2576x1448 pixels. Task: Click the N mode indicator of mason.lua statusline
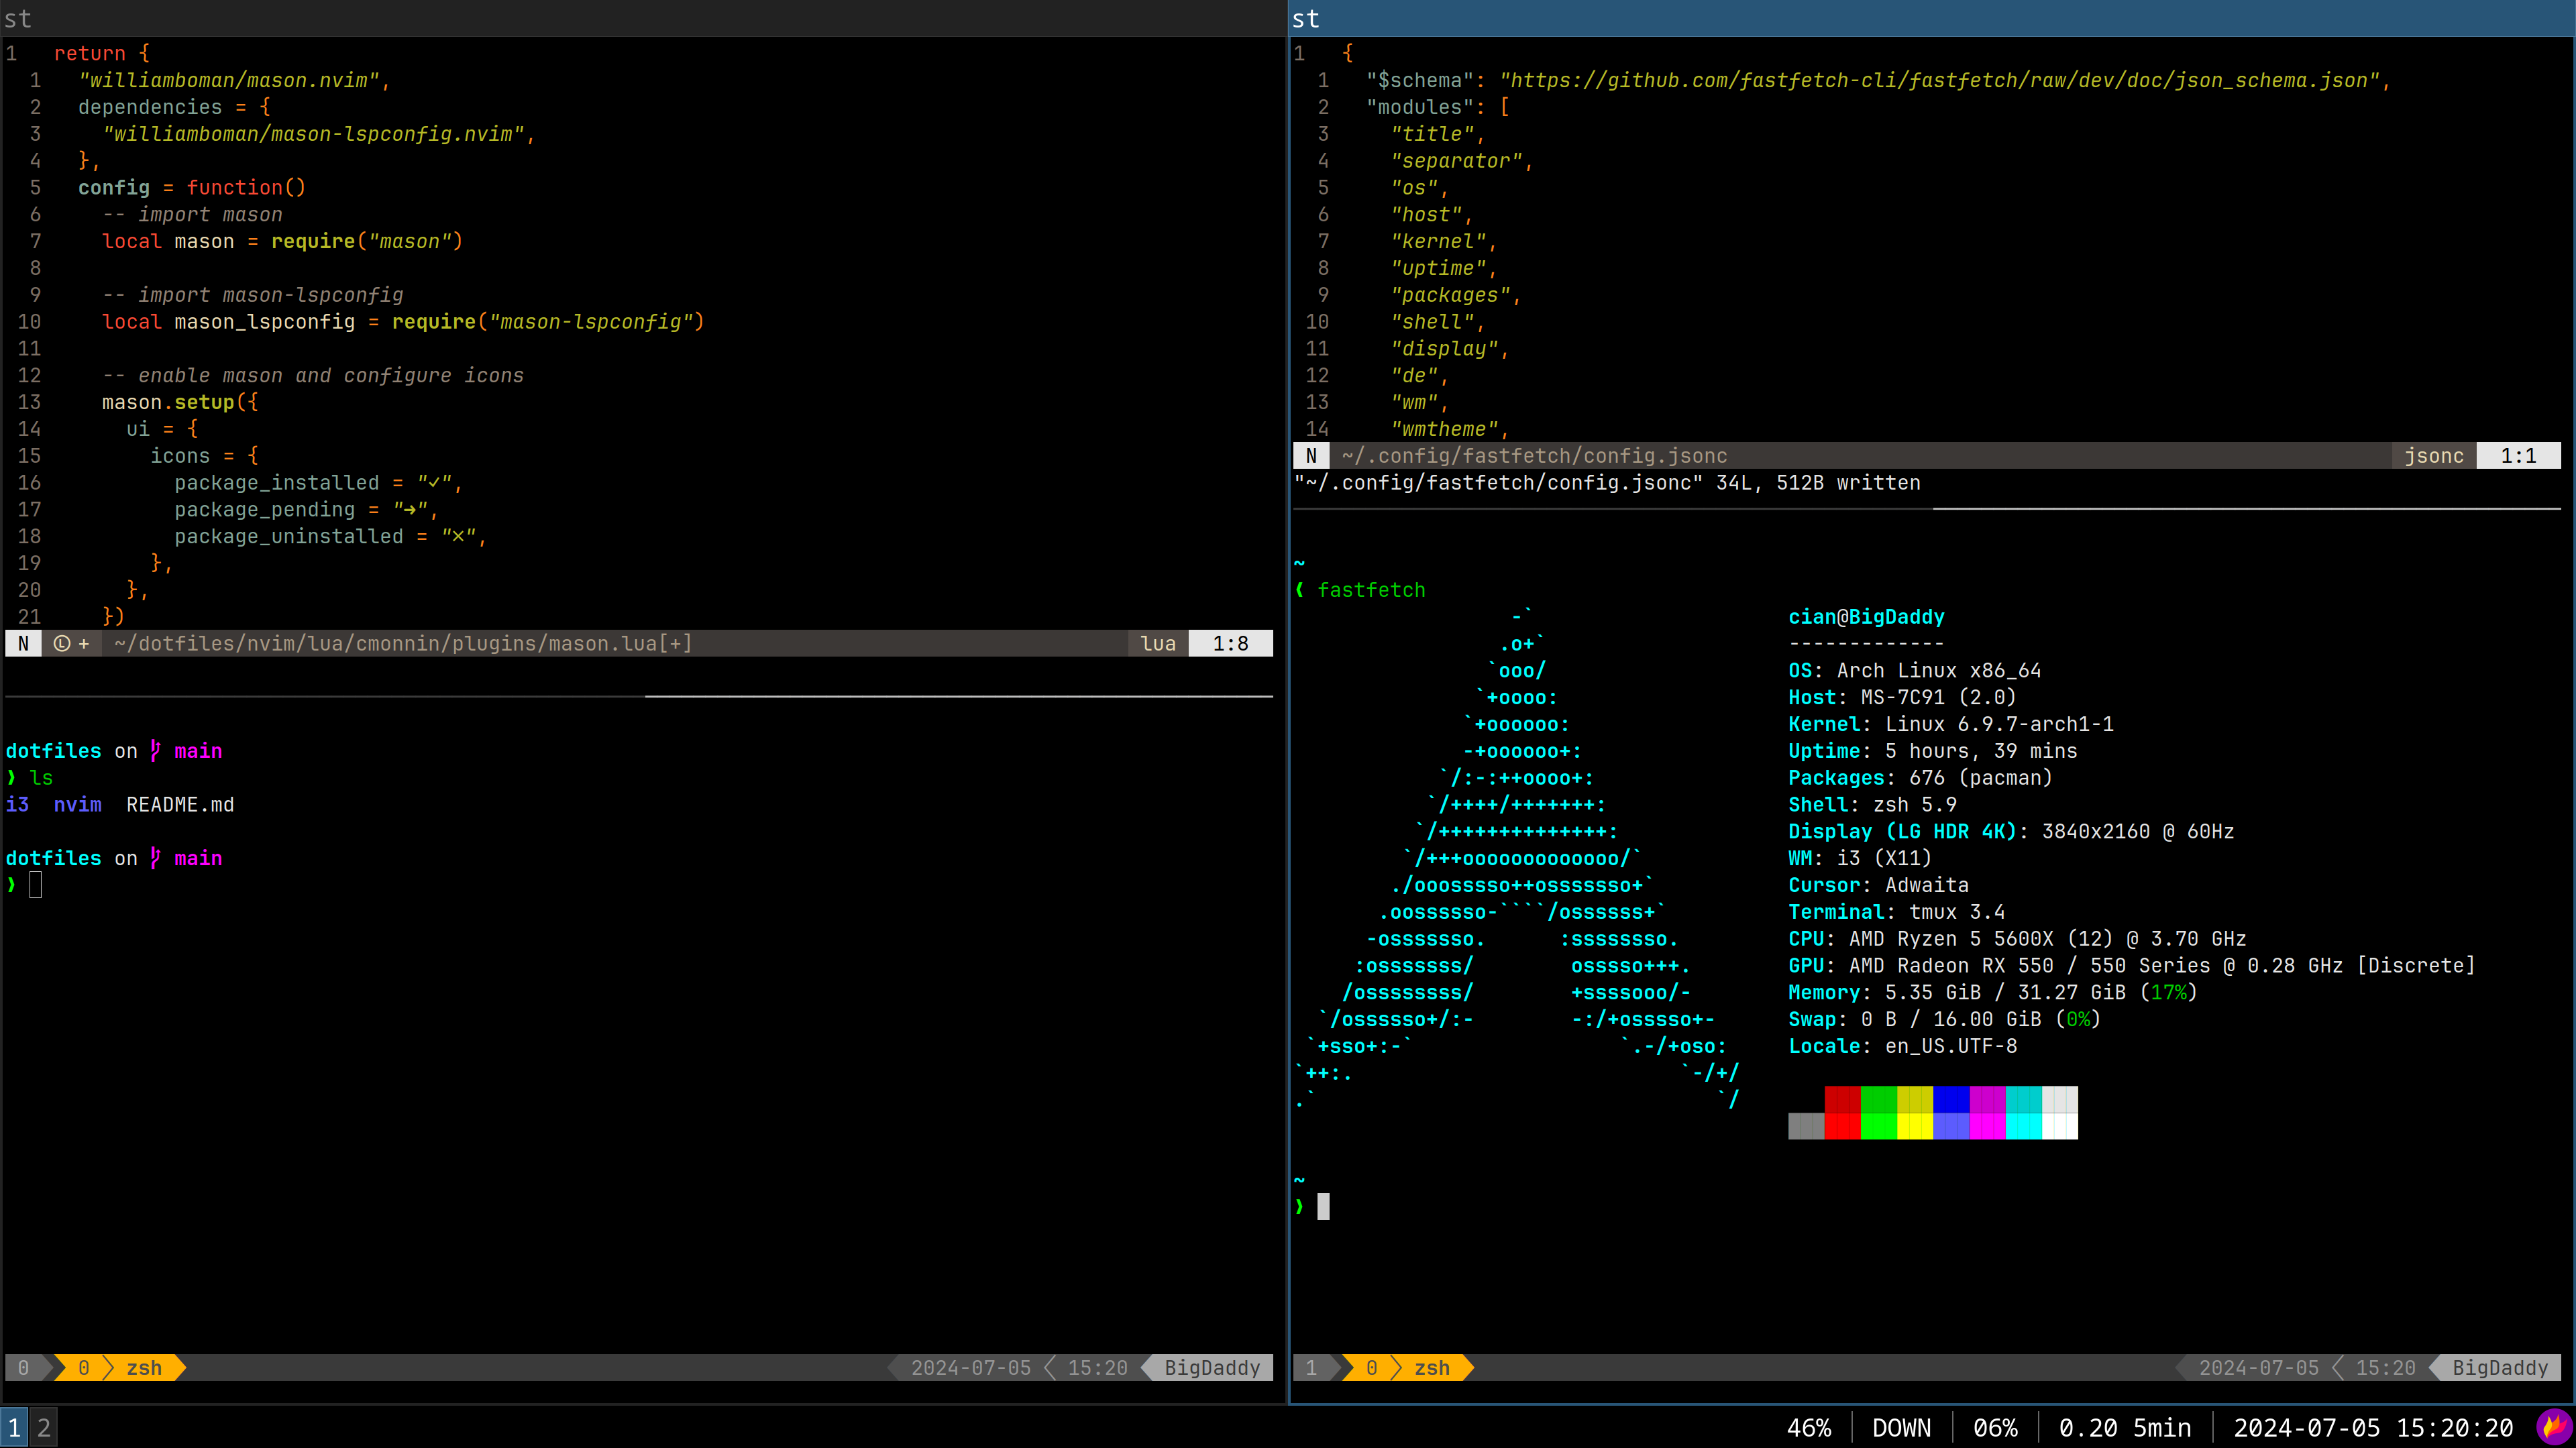point(23,644)
